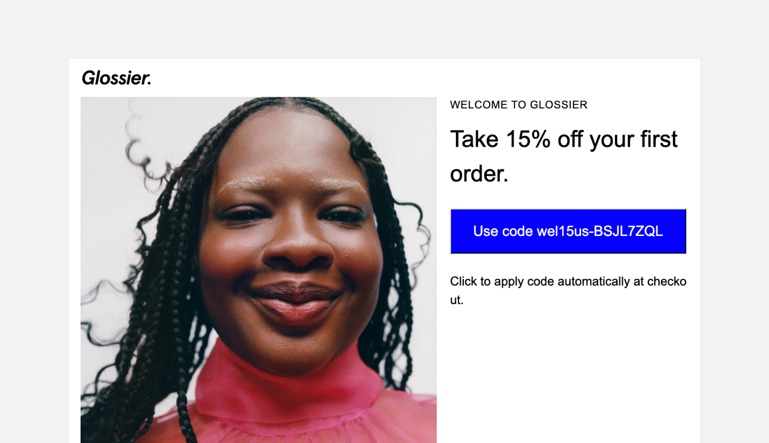
Task: Click the word 'first' in headline
Action: pos(659,139)
